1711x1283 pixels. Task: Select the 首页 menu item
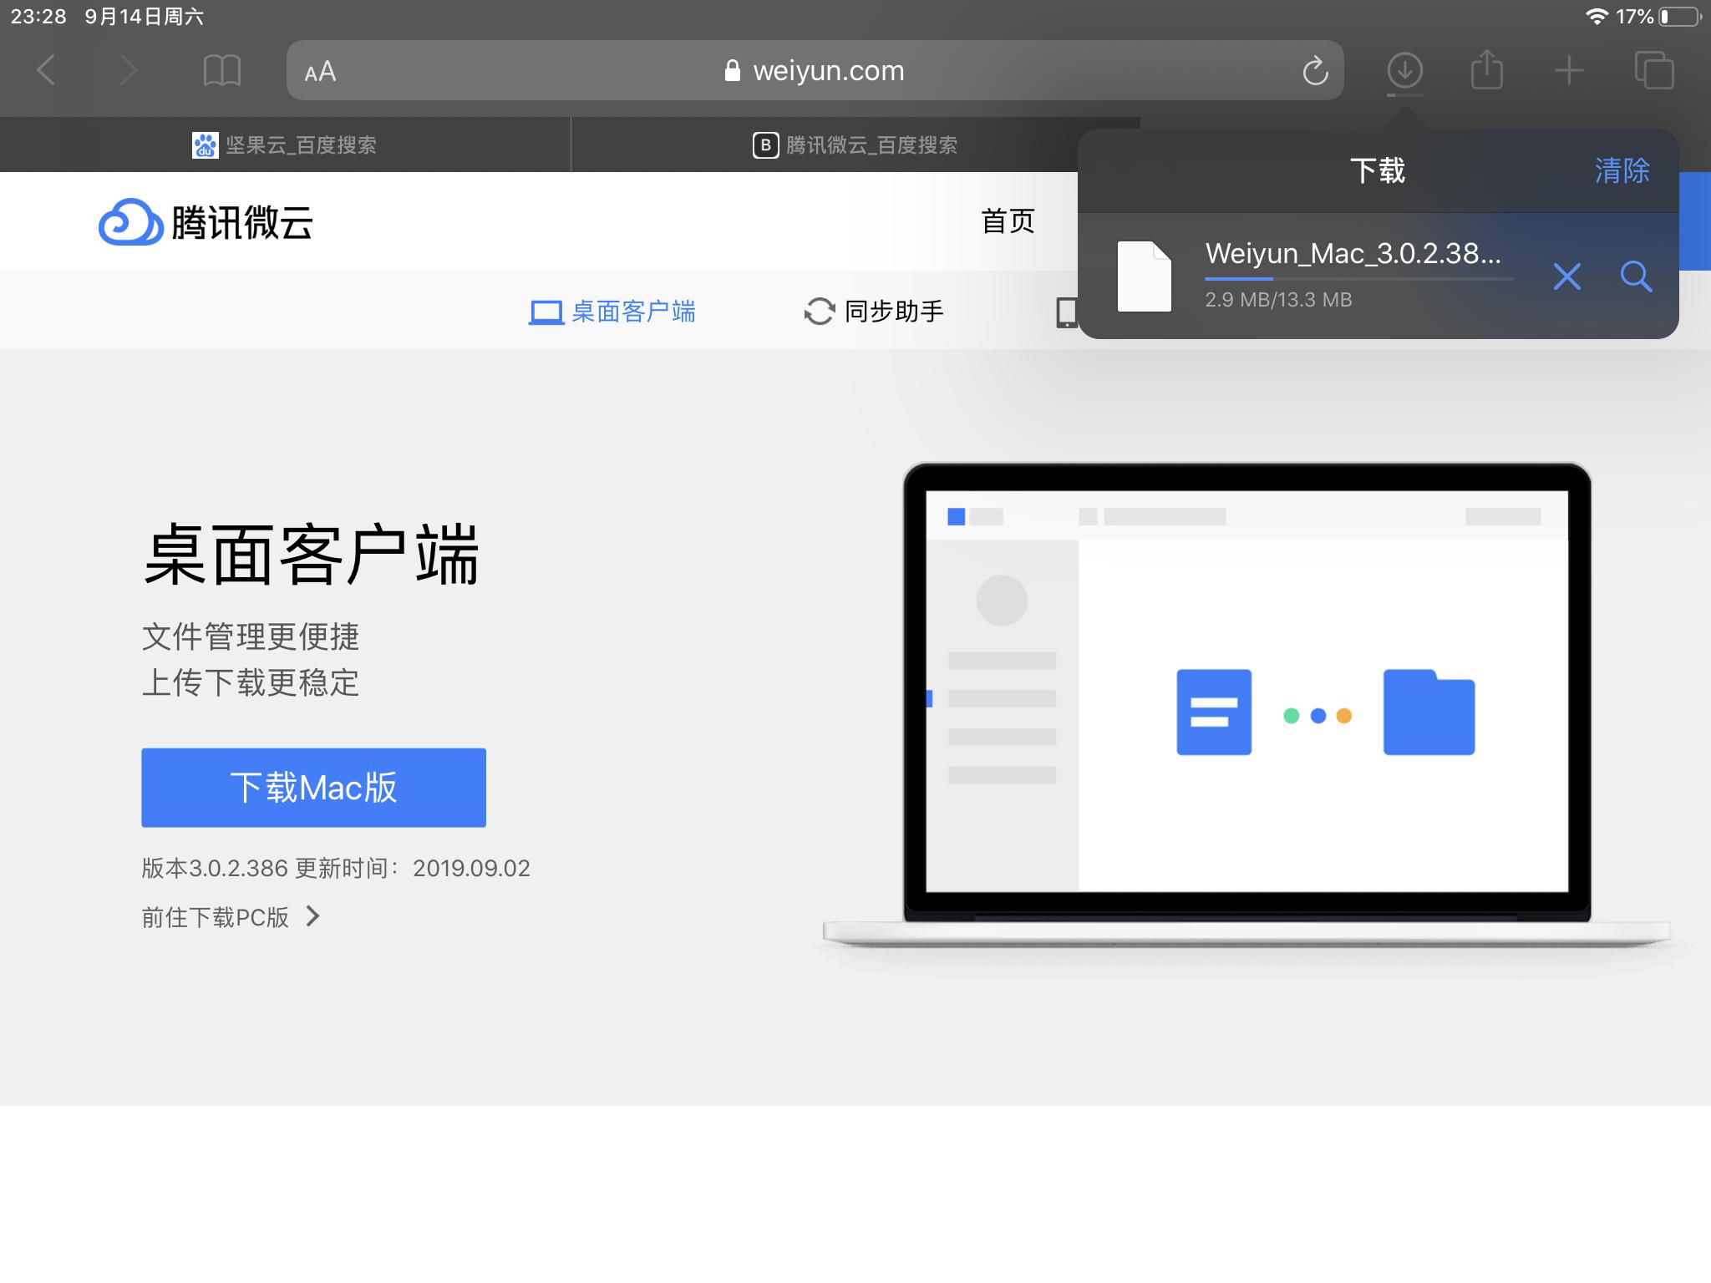(x=1008, y=221)
